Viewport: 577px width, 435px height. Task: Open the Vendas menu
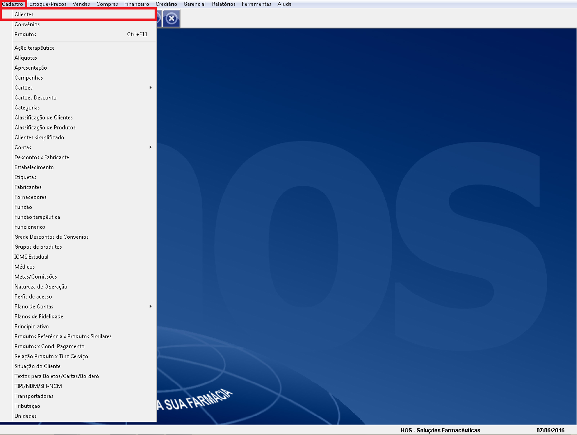(x=81, y=4)
